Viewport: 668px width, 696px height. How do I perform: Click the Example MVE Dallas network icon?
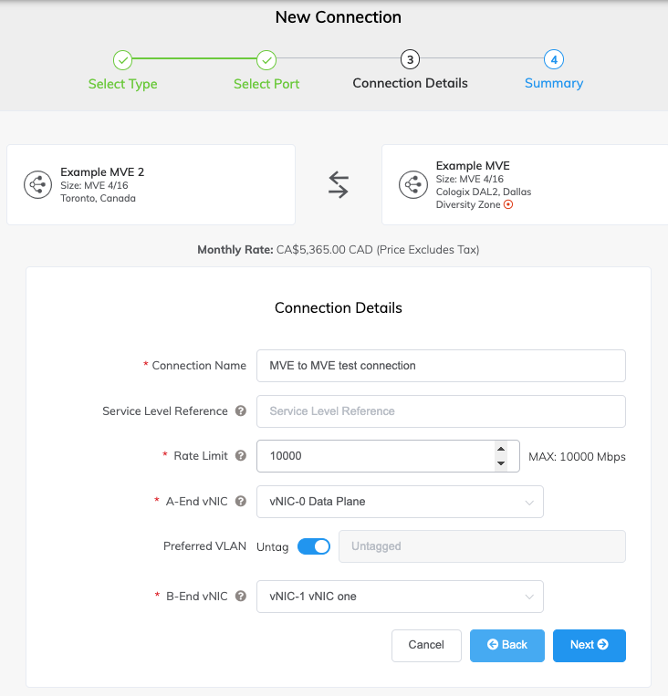coord(413,184)
